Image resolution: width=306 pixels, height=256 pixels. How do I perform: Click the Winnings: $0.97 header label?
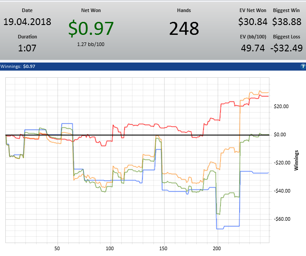click(x=18, y=67)
